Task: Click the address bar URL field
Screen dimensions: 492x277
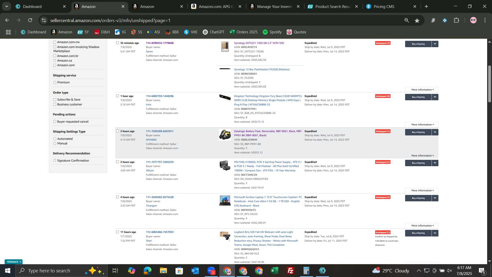Action: point(223,20)
